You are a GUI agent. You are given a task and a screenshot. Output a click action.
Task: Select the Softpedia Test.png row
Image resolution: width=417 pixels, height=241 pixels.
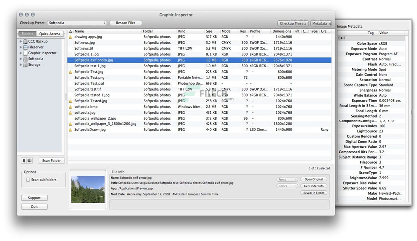pos(199,78)
